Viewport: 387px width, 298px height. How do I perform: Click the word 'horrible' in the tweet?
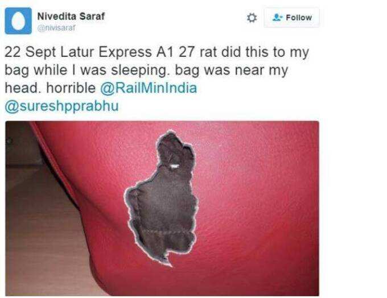click(x=71, y=88)
